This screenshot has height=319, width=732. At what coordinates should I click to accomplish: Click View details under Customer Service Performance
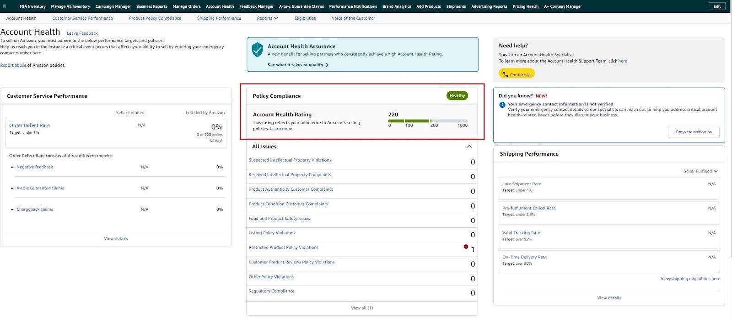pos(116,239)
